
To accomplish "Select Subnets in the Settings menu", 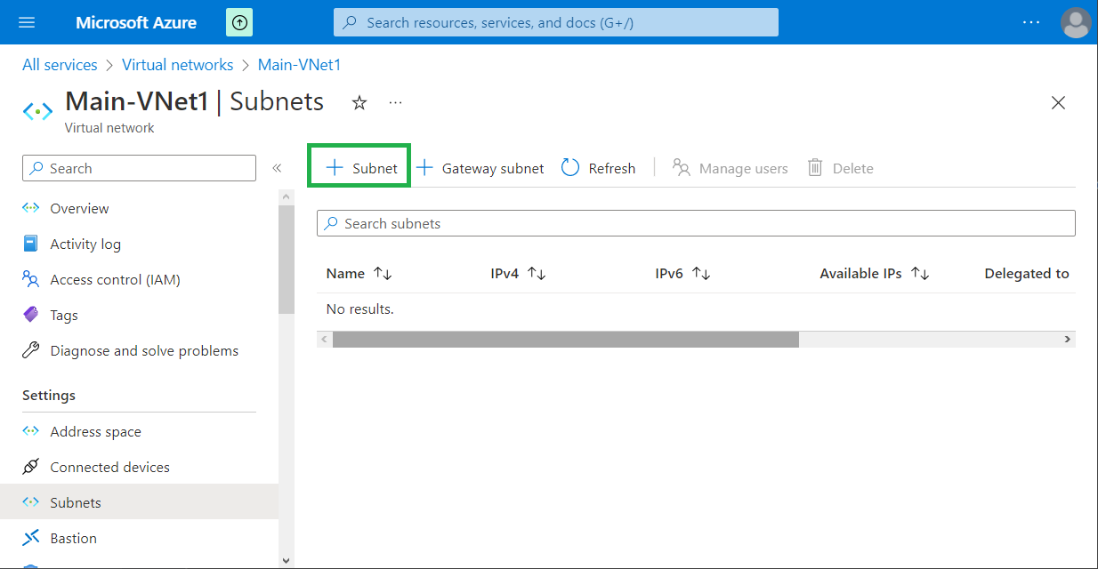I will point(139,502).
